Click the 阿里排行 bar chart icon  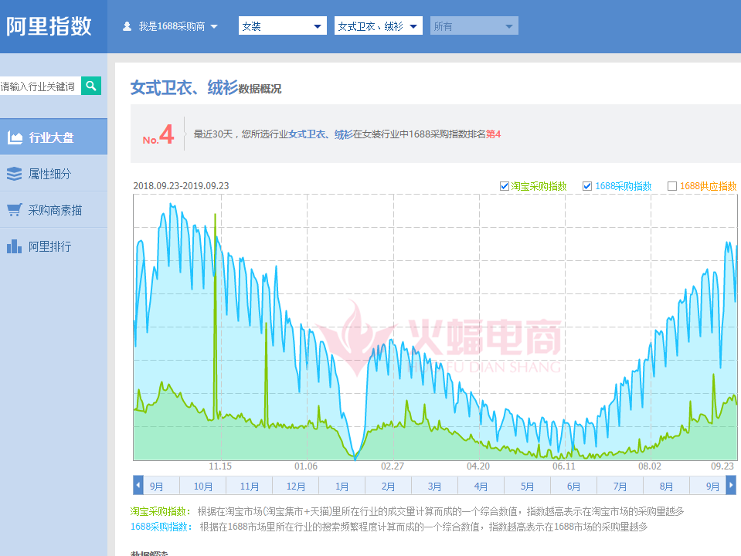[x=14, y=246]
